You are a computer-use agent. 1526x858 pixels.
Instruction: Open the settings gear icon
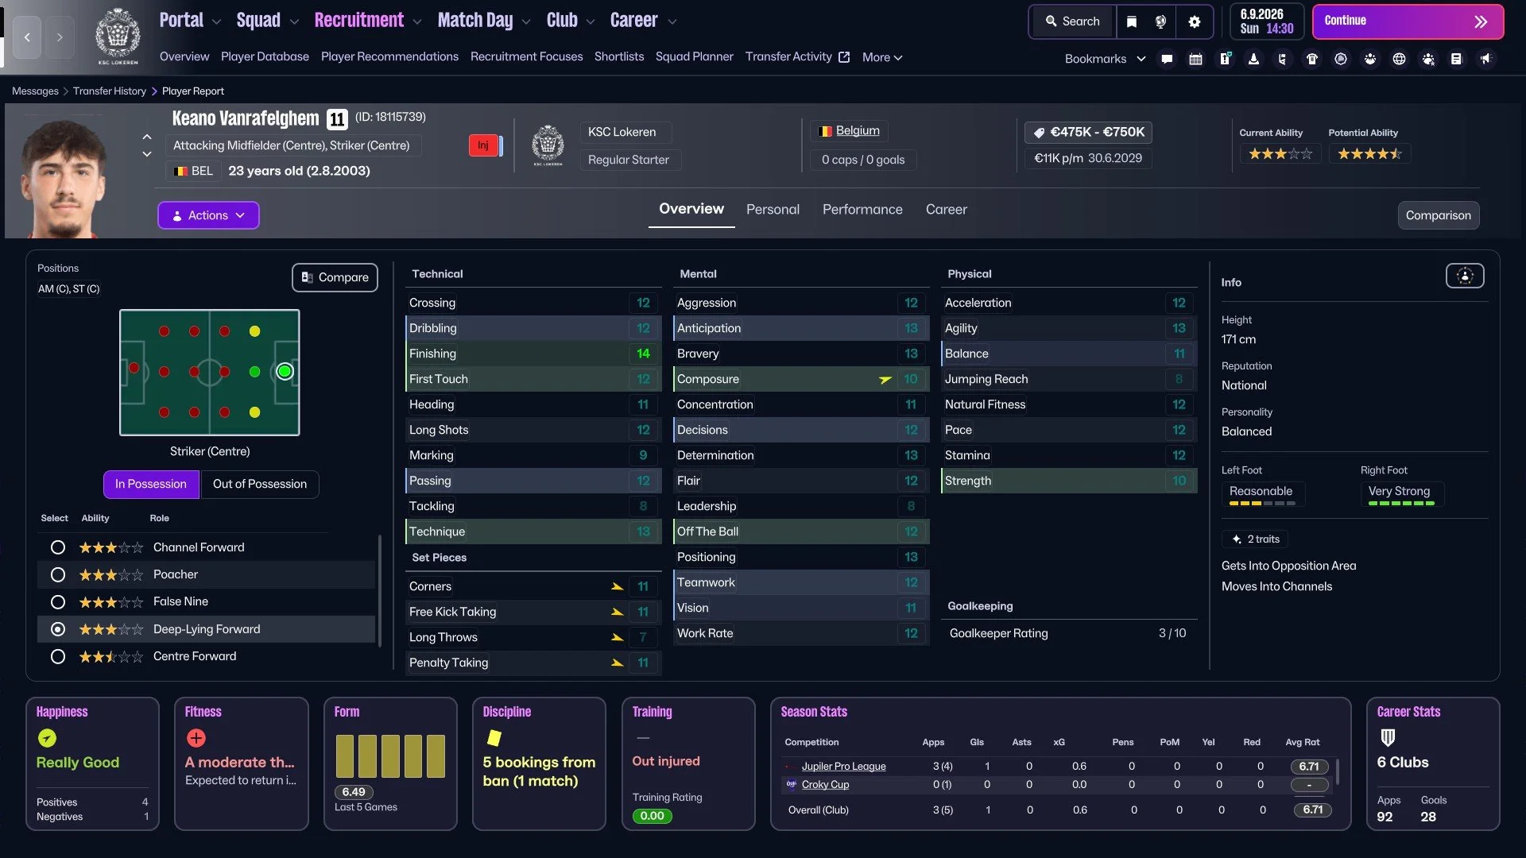(x=1195, y=21)
